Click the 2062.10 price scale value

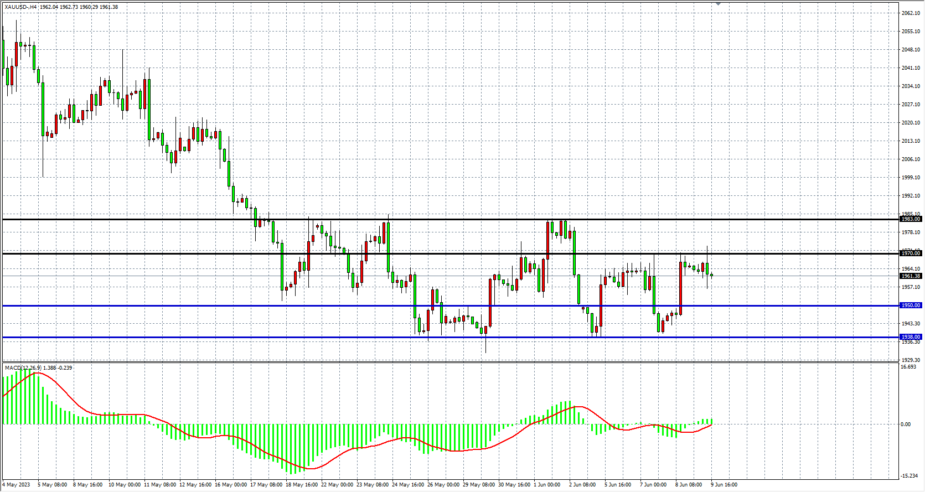(911, 13)
